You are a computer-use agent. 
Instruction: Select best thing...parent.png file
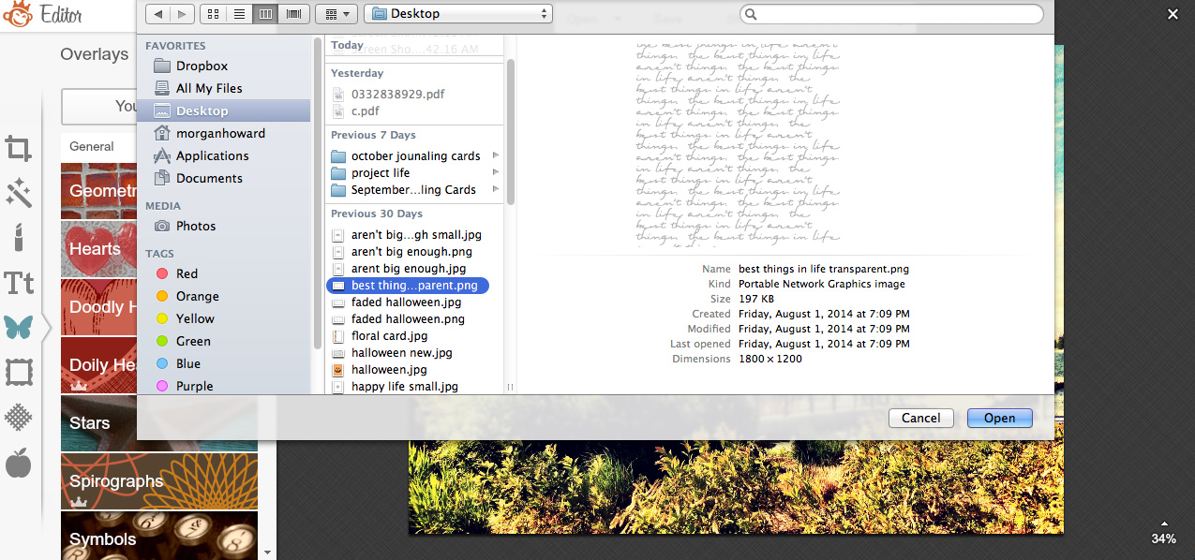point(408,285)
